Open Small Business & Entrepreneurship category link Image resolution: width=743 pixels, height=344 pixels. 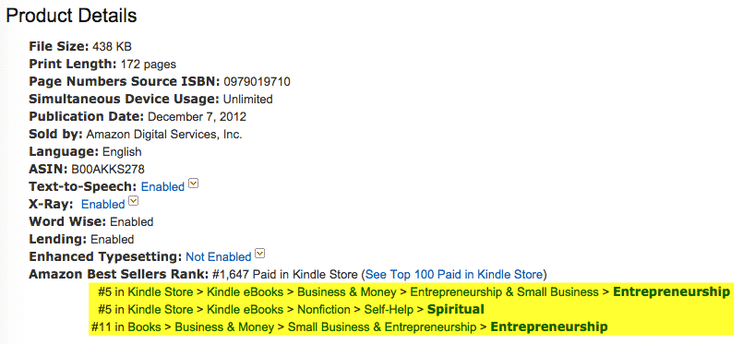pos(382,327)
